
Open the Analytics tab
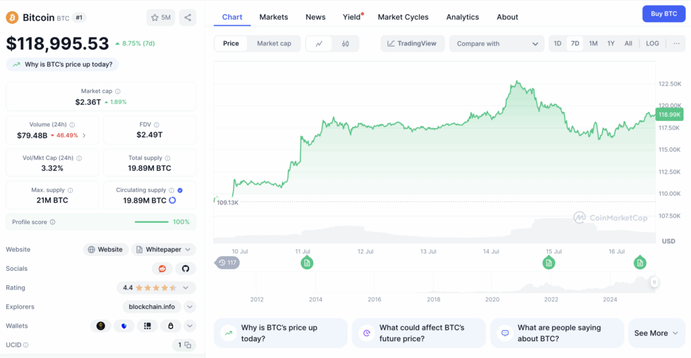462,17
